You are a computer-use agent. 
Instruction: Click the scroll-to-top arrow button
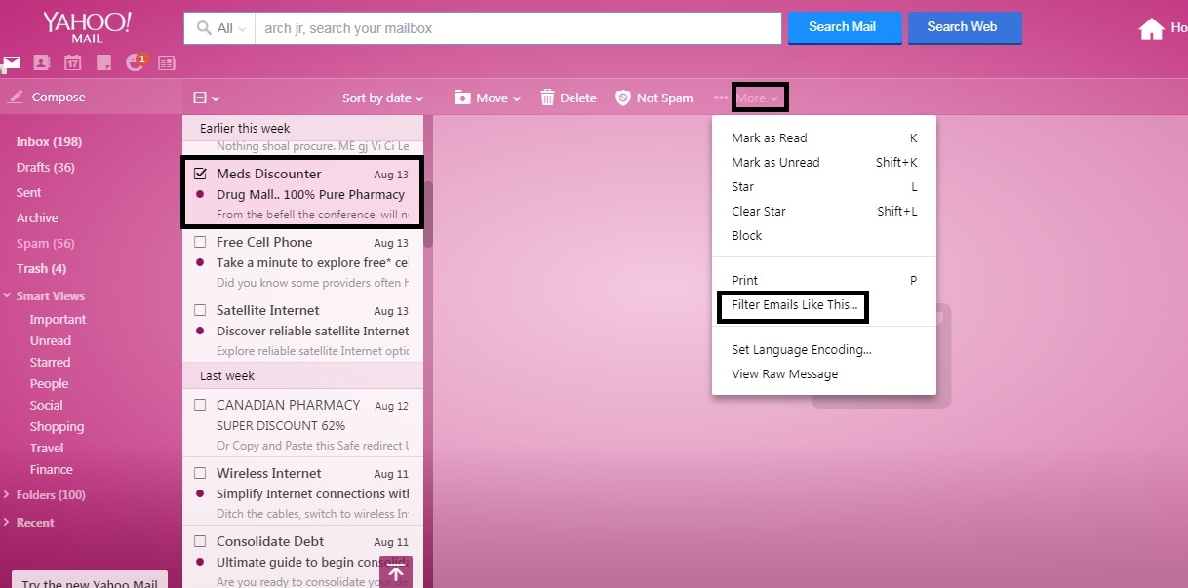[x=396, y=572]
